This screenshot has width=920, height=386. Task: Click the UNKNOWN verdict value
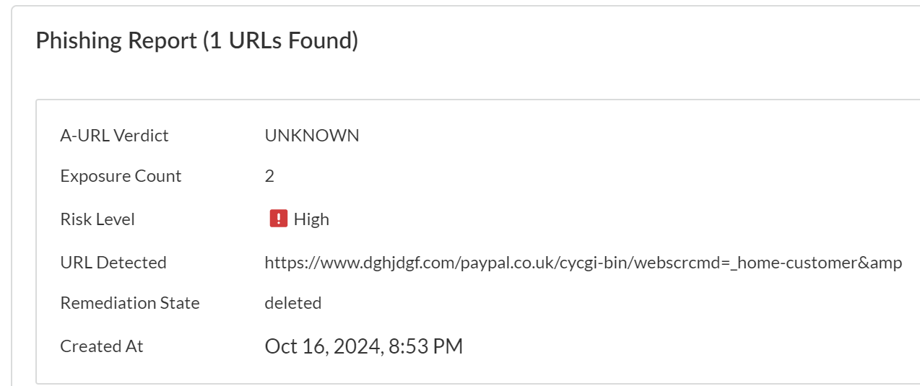312,136
